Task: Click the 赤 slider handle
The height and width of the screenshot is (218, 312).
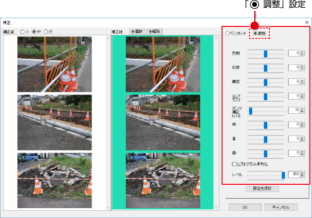Action: (x=265, y=125)
